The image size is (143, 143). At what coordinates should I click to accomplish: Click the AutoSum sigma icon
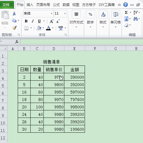point(126,12)
